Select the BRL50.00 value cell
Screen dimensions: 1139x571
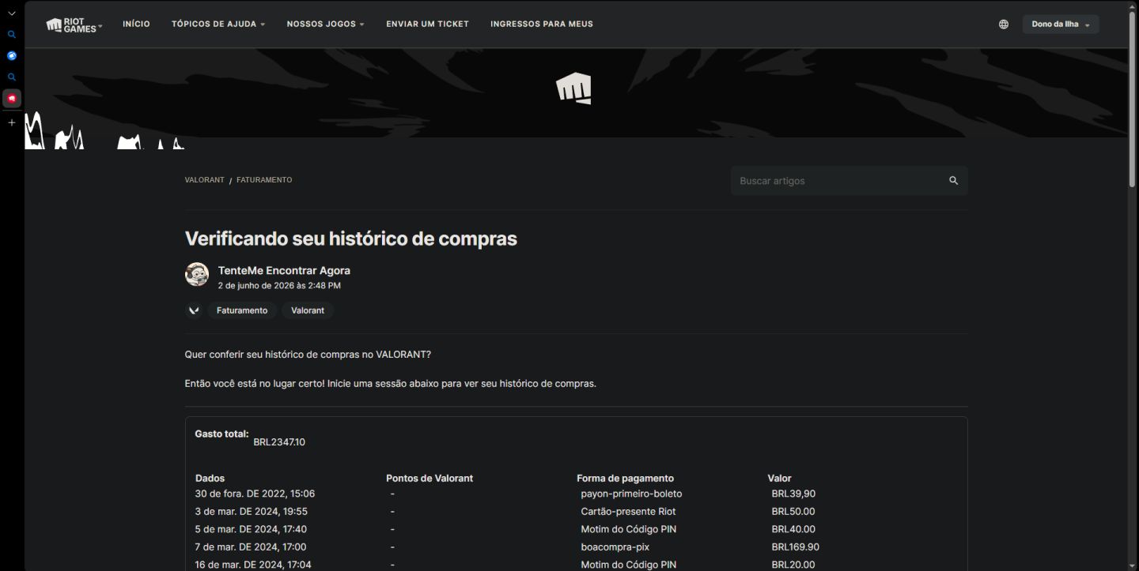point(793,512)
